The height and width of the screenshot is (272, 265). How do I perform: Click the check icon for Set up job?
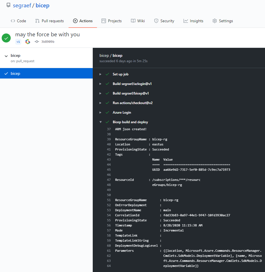point(107,74)
